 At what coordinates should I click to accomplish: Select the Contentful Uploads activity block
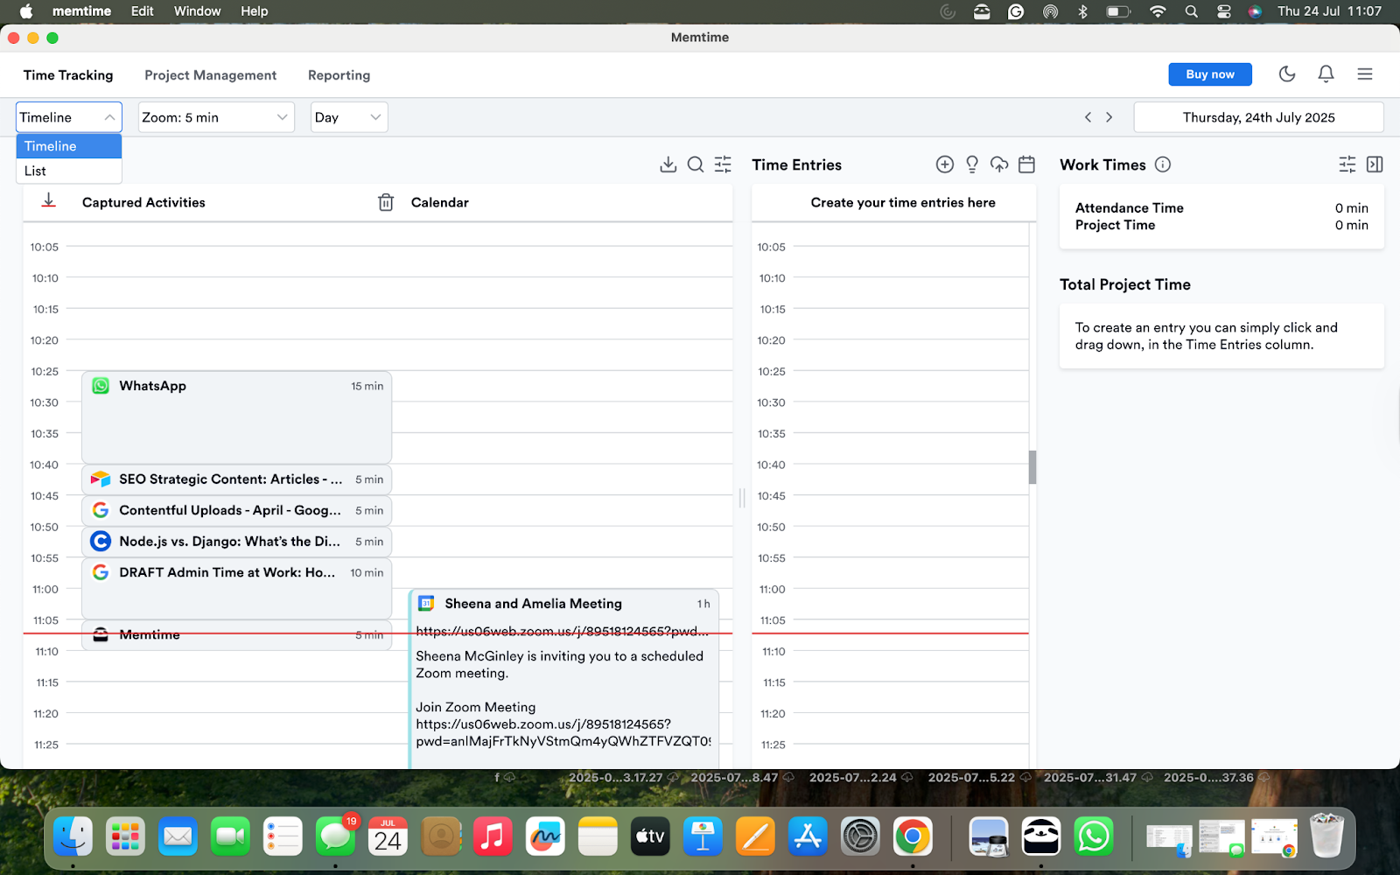(x=236, y=510)
